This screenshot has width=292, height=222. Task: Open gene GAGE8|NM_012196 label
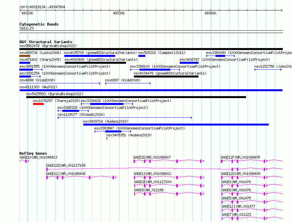coord(149,190)
